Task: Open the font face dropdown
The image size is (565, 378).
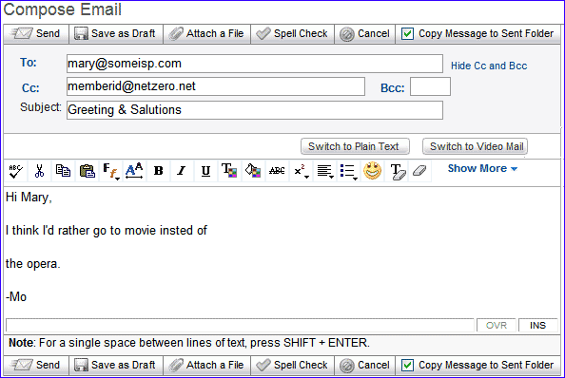Action: [x=110, y=171]
